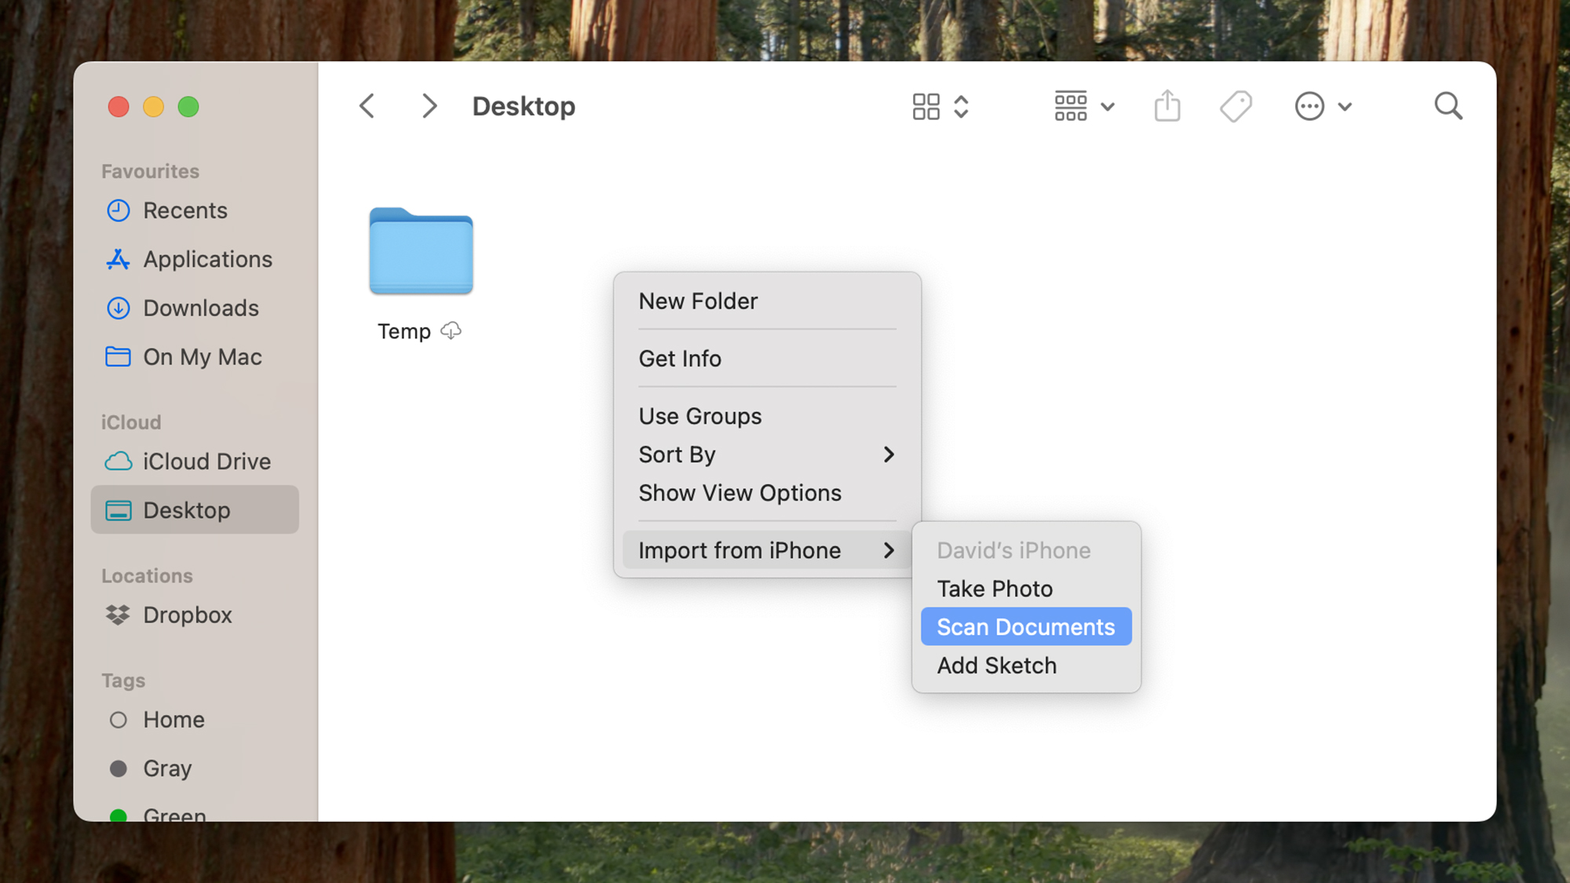Open the Temp folder thumbnail
This screenshot has height=883, width=1570.
421,251
